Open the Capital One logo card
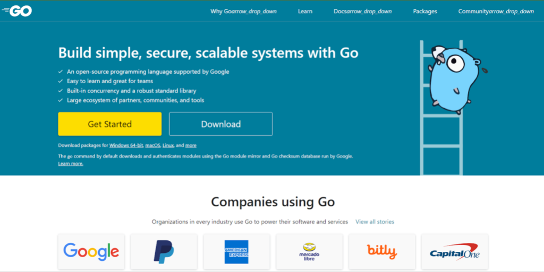The width and height of the screenshot is (544, 272). pos(455,251)
